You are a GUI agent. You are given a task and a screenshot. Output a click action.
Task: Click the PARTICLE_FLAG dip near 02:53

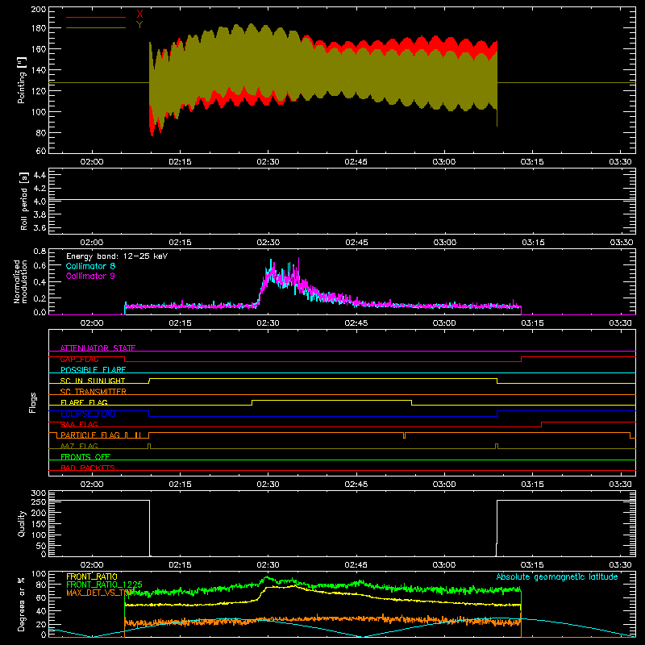(x=405, y=435)
